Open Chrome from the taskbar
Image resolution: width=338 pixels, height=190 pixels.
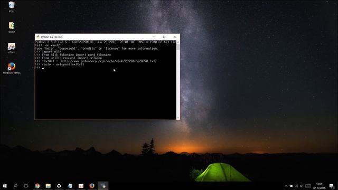(37, 186)
